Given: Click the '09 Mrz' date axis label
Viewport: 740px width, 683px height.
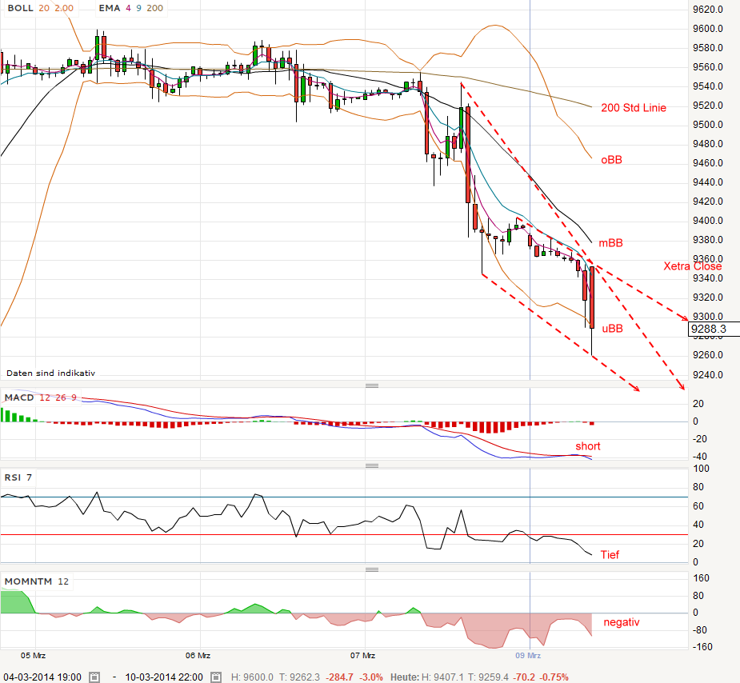Looking at the screenshot, I should (x=528, y=656).
